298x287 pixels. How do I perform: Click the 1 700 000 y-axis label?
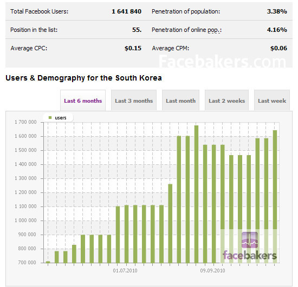pos(25,122)
